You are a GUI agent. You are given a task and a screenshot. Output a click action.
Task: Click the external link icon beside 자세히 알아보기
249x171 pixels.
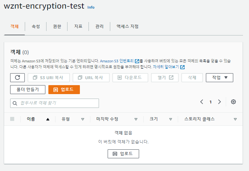(x=183, y=67)
